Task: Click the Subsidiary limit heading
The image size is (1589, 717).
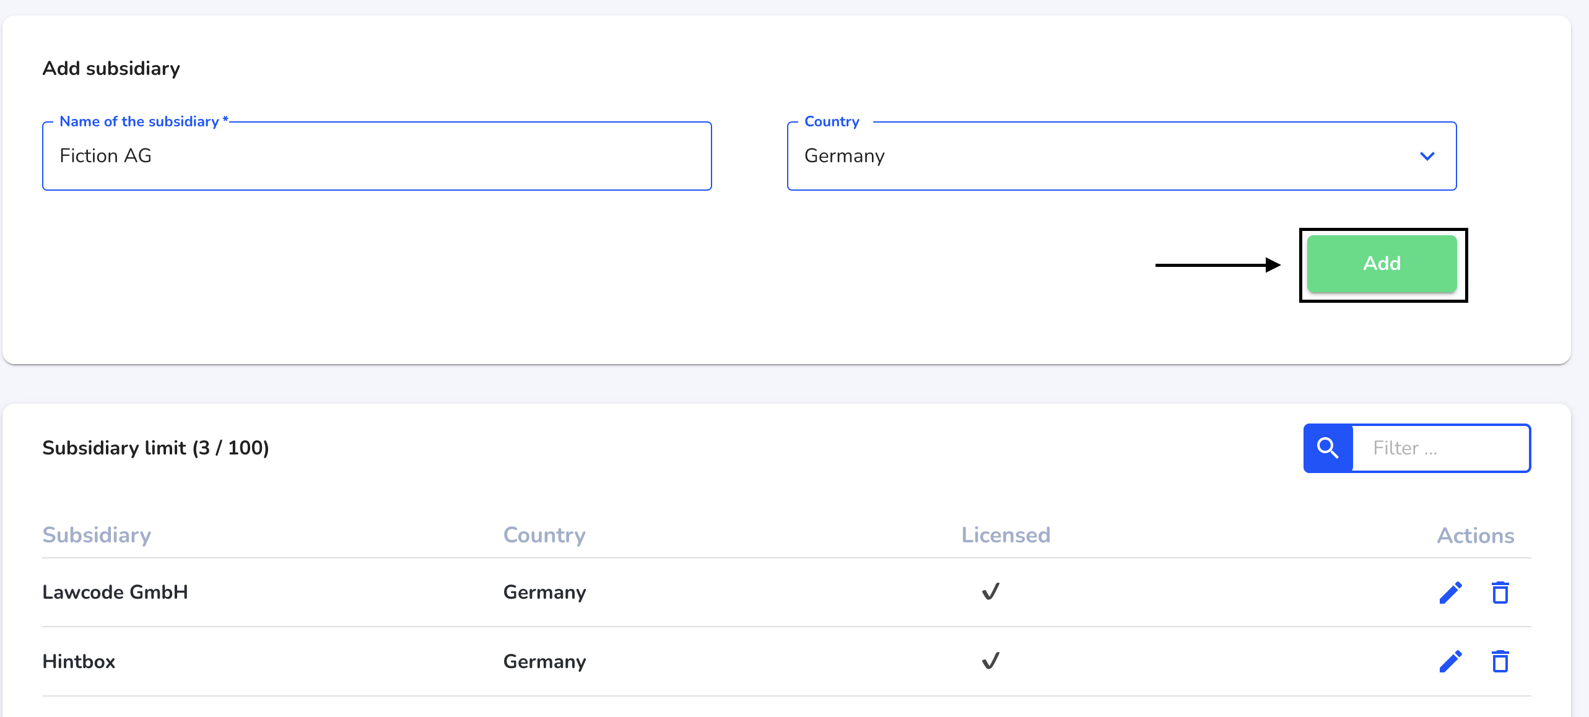Action: [x=155, y=448]
